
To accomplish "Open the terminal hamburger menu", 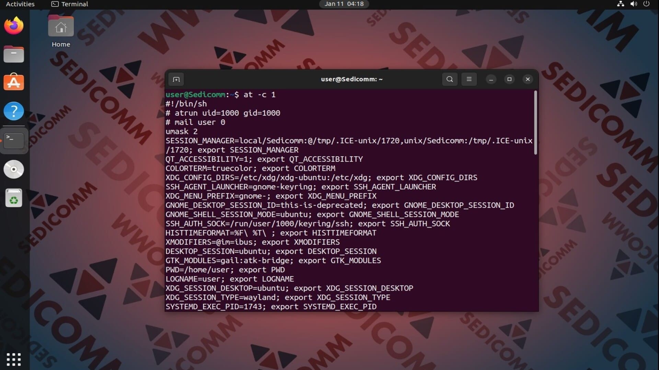I will click(x=469, y=79).
